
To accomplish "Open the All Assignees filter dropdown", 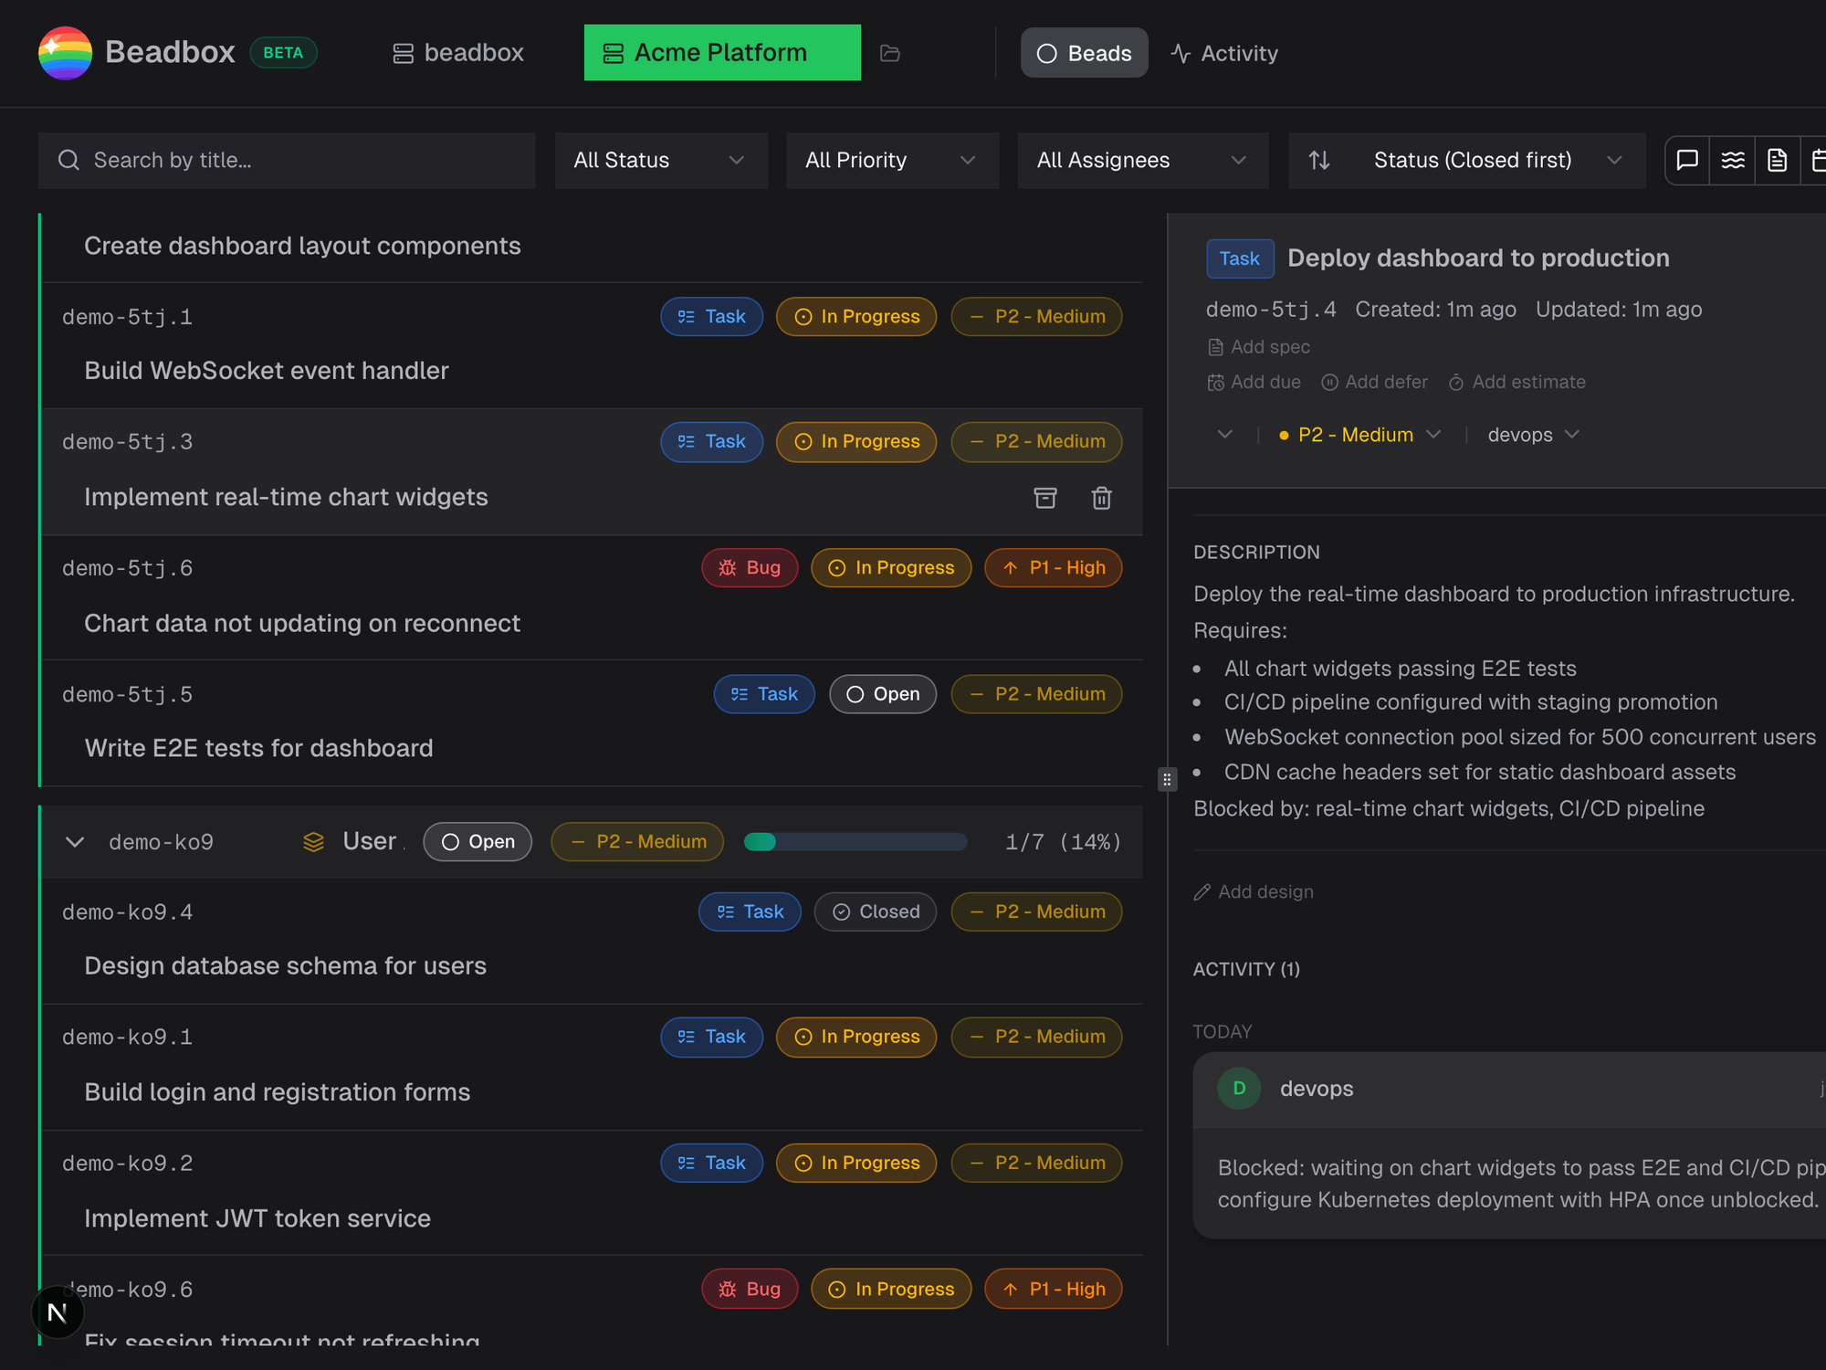I will tap(1142, 160).
